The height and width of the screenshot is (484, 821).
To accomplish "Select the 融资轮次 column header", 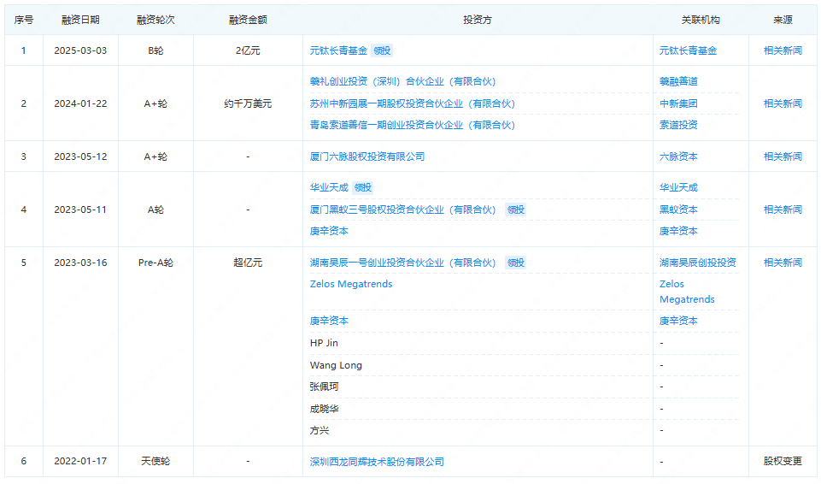I will click(x=155, y=20).
